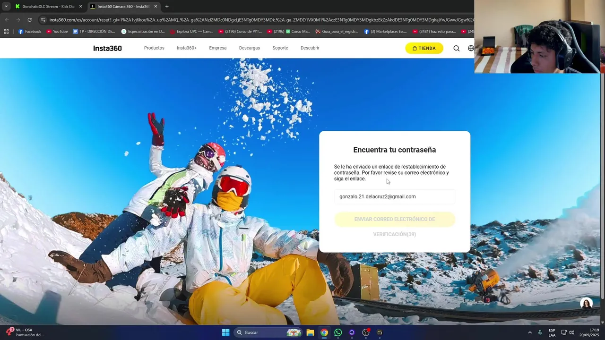Open the Especialización en D bookmark
The height and width of the screenshot is (340, 605).
tap(143, 32)
